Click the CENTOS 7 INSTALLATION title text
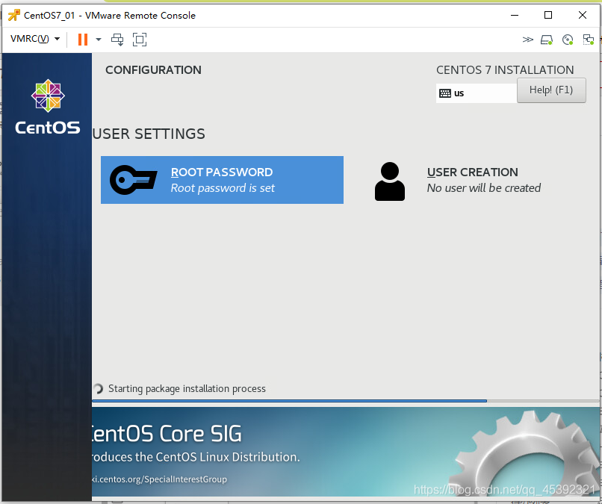 505,70
